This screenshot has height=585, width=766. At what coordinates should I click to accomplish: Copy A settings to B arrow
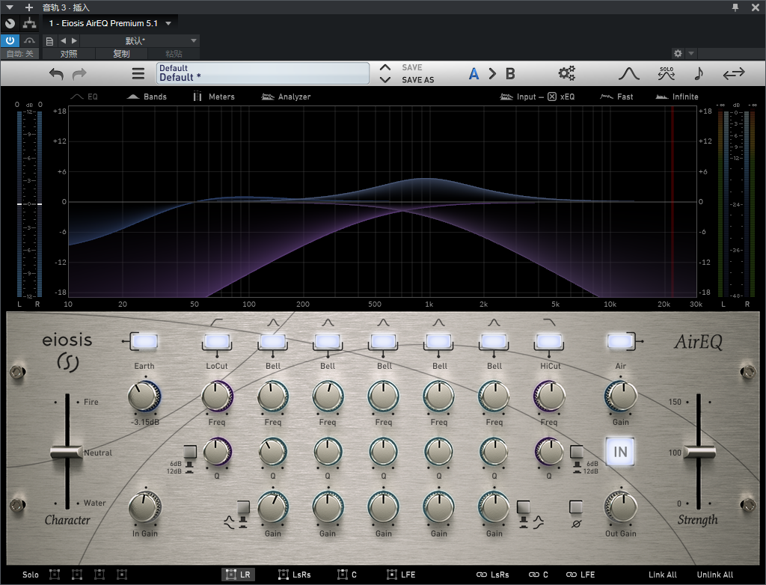[x=492, y=74]
